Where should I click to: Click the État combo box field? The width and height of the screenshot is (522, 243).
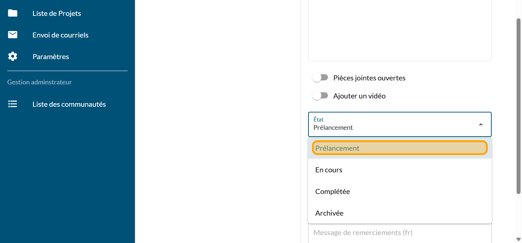[393, 124]
